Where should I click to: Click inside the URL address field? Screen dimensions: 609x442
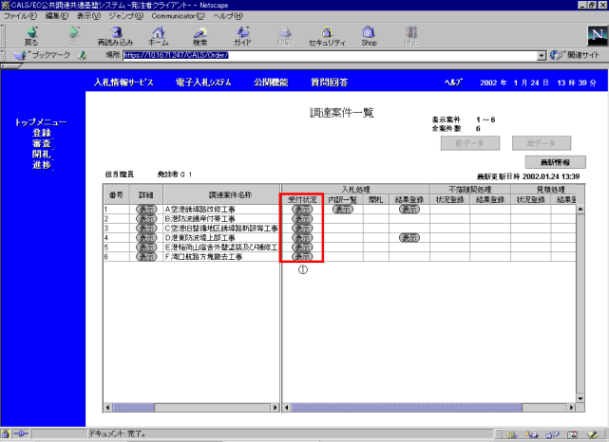330,55
